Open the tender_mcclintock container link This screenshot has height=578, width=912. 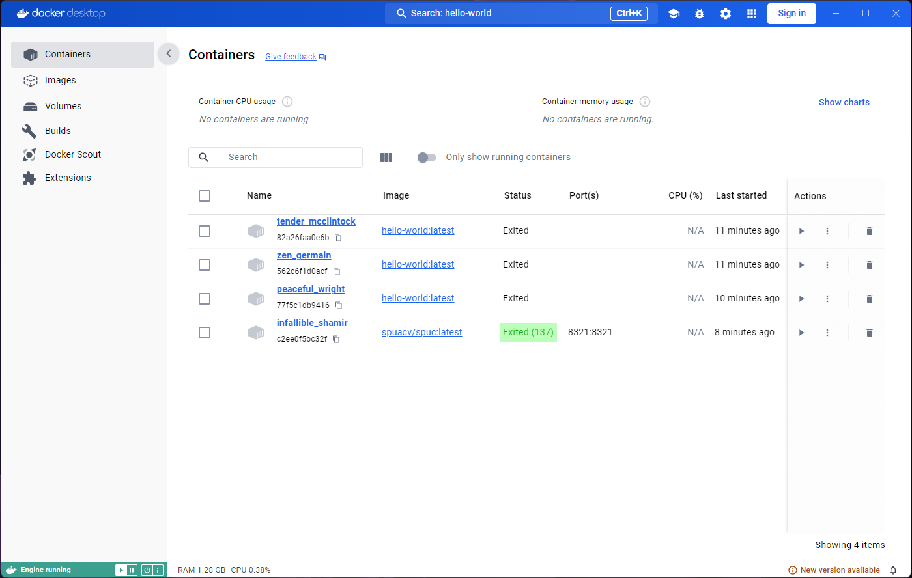316,221
